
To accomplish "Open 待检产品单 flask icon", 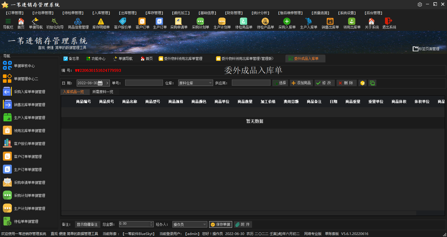I will [265, 21].
